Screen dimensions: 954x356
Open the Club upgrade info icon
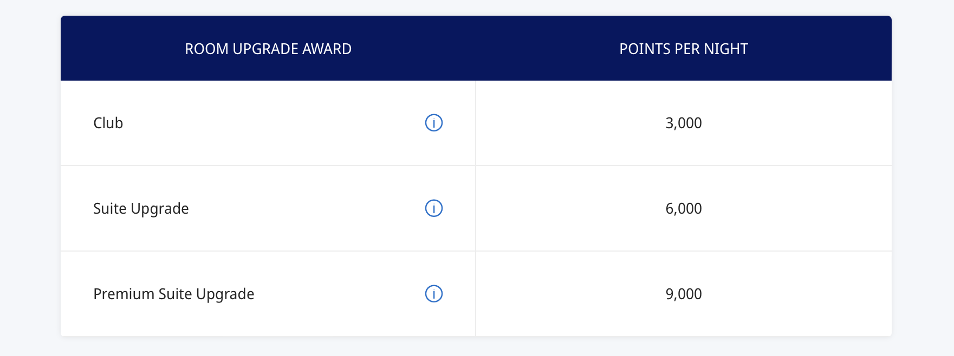(434, 123)
